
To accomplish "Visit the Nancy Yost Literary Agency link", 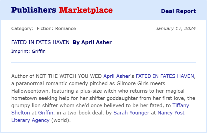I will coord(171,113).
